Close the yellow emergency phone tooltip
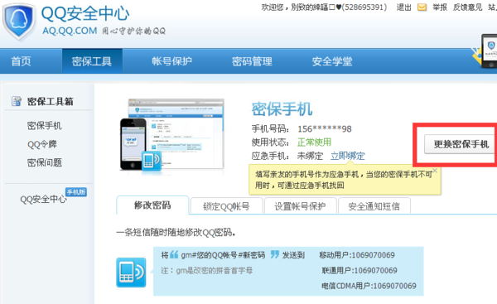The height and width of the screenshot is (304, 497). pos(435,171)
